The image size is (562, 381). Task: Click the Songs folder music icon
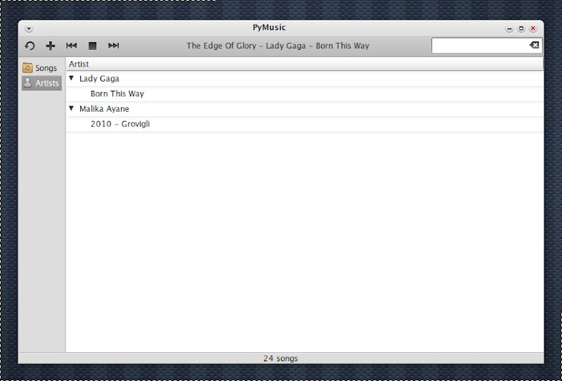27,67
